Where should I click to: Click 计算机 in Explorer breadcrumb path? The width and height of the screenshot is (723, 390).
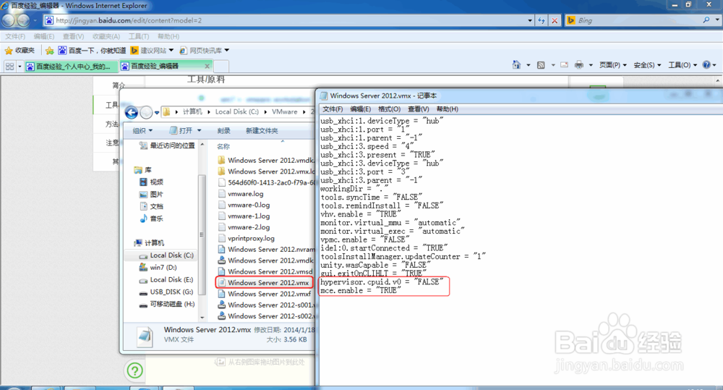click(x=193, y=111)
